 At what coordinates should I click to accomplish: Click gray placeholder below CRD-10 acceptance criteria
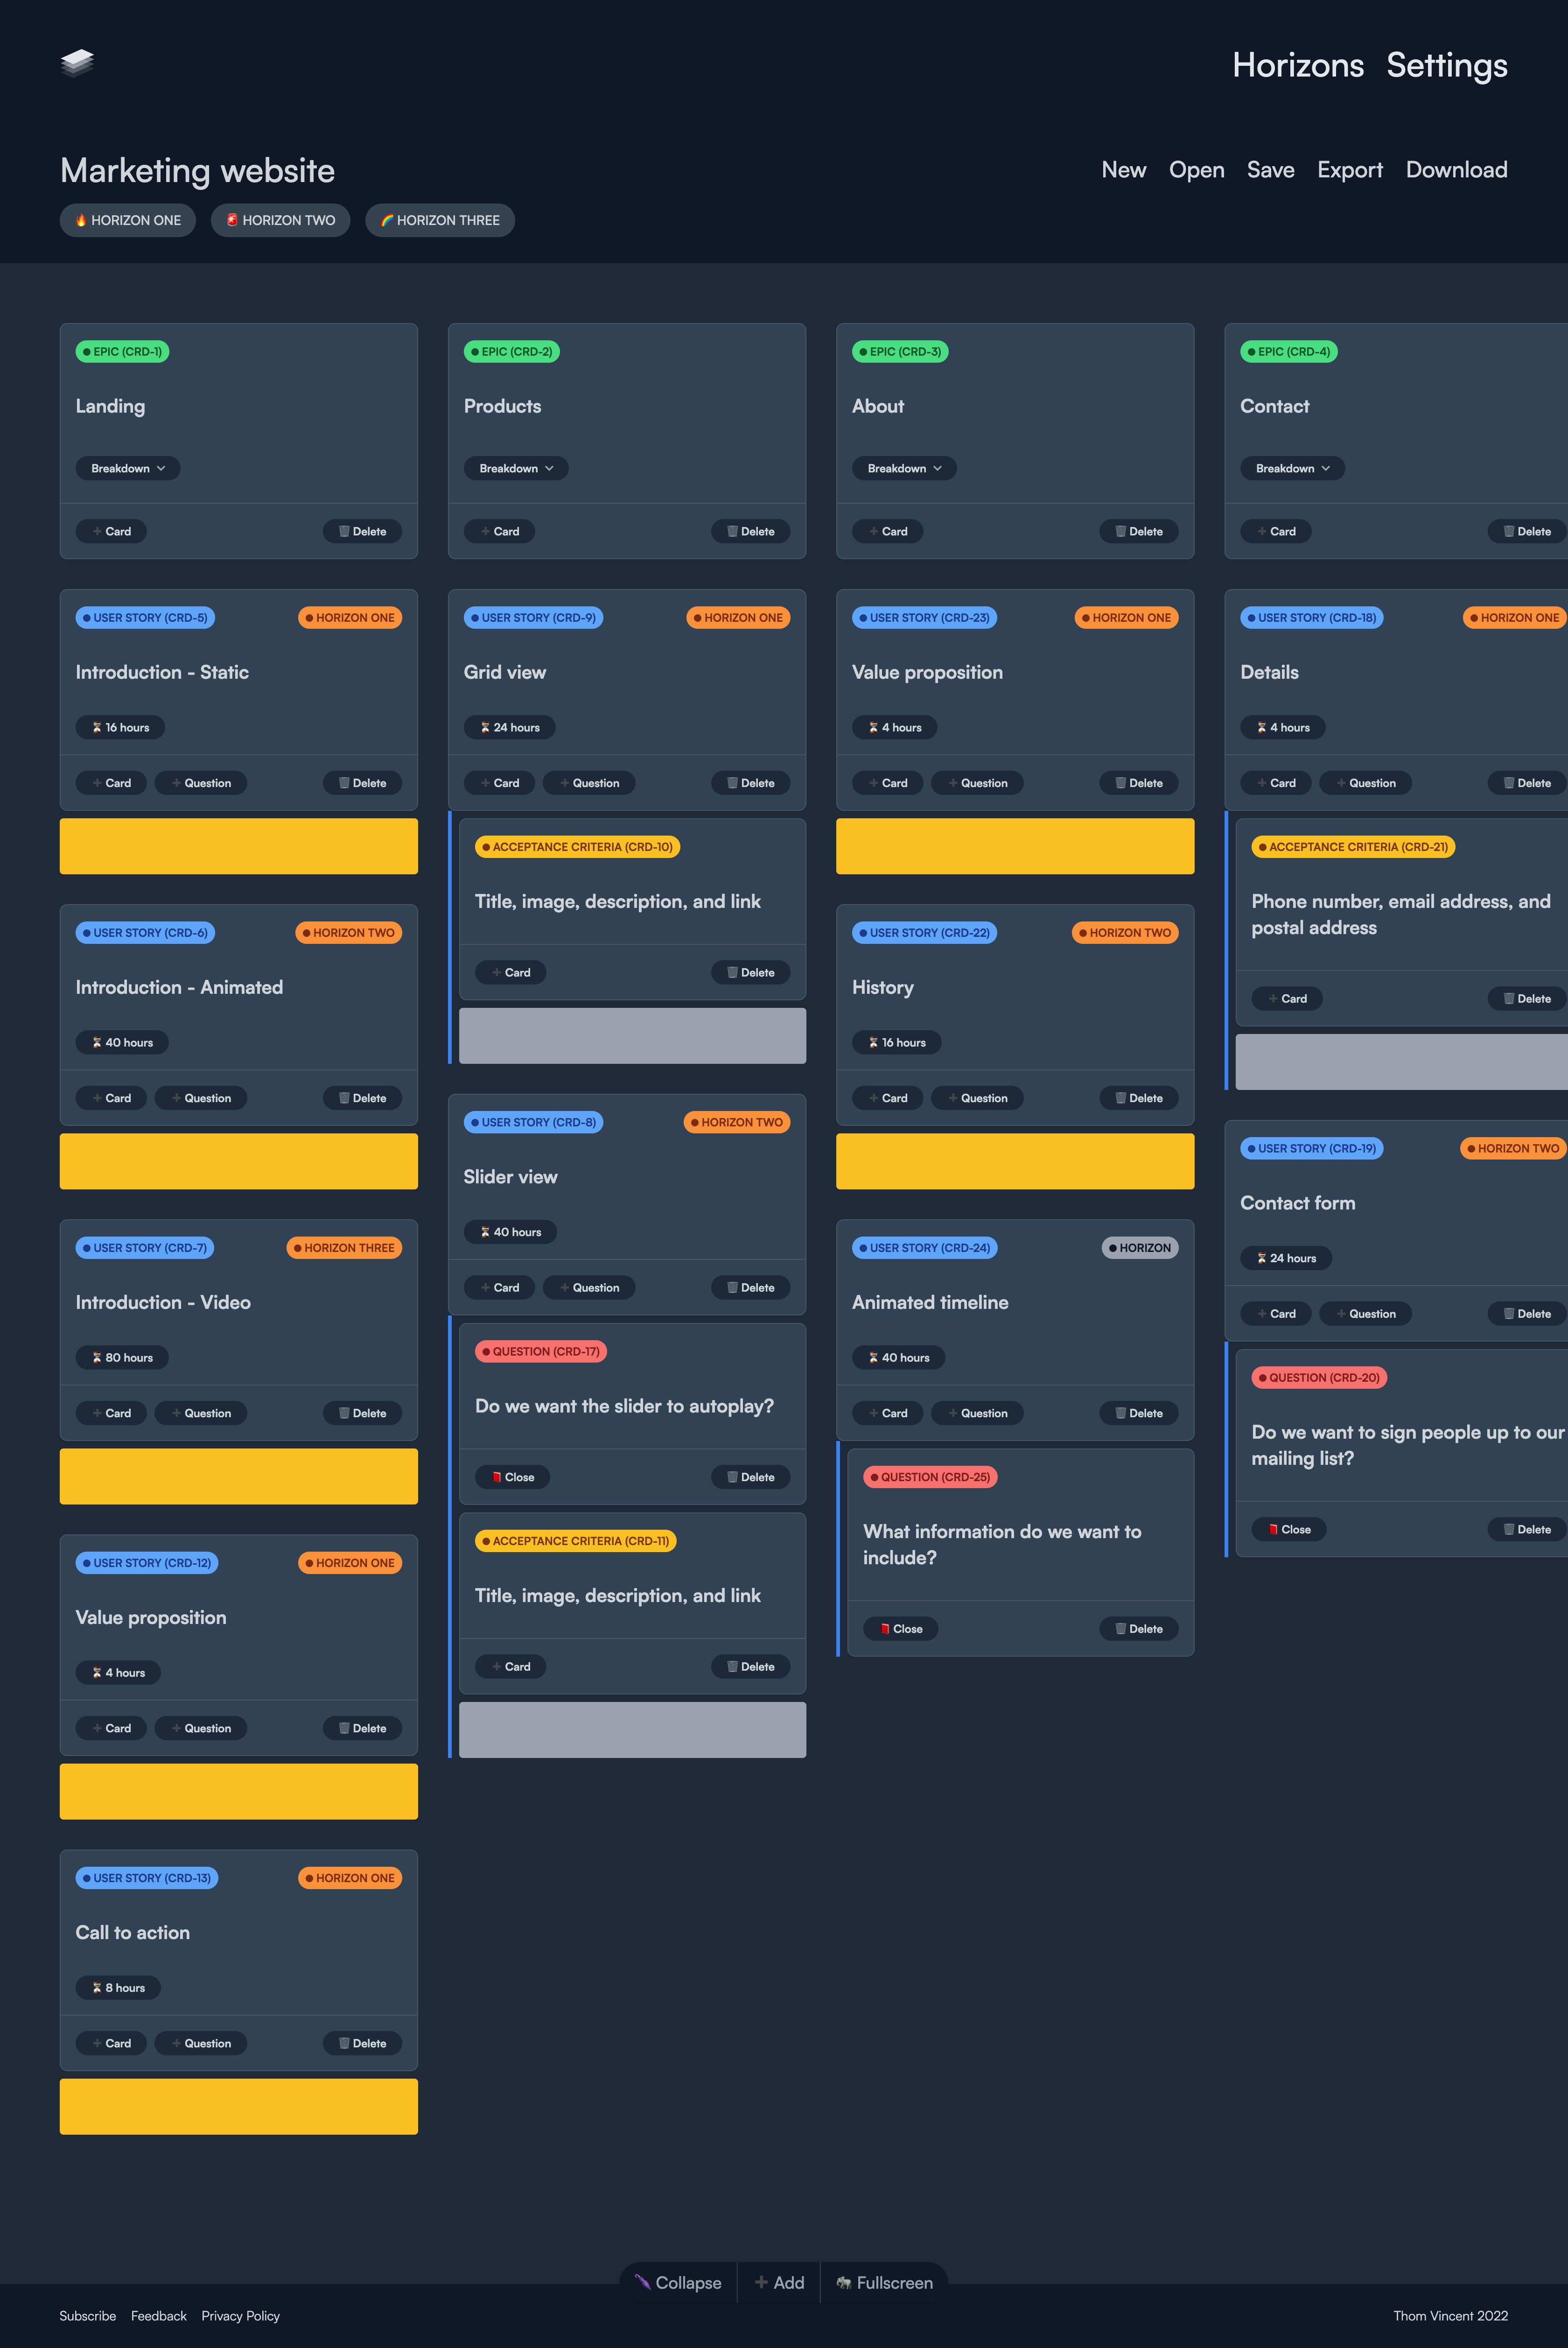tap(632, 1036)
